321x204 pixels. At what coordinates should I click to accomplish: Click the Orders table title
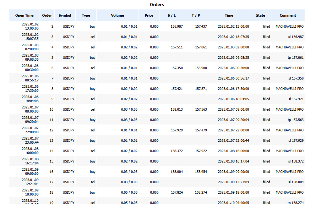click(157, 4)
